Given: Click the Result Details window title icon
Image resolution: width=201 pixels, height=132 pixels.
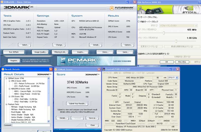Looking at the screenshot, I should point(3,69).
